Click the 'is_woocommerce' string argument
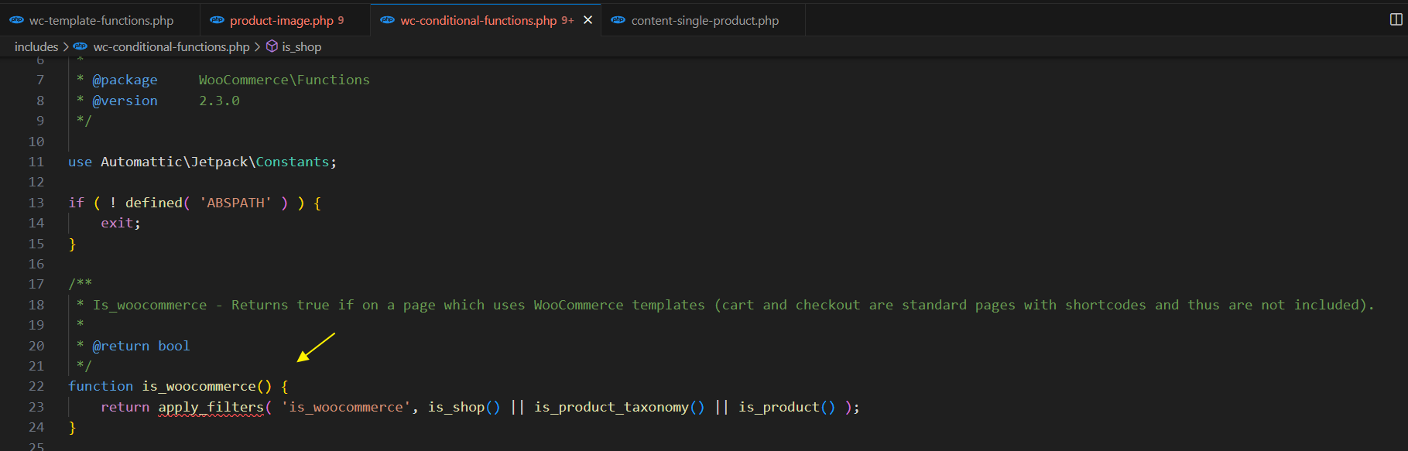1408x451 pixels. [346, 407]
